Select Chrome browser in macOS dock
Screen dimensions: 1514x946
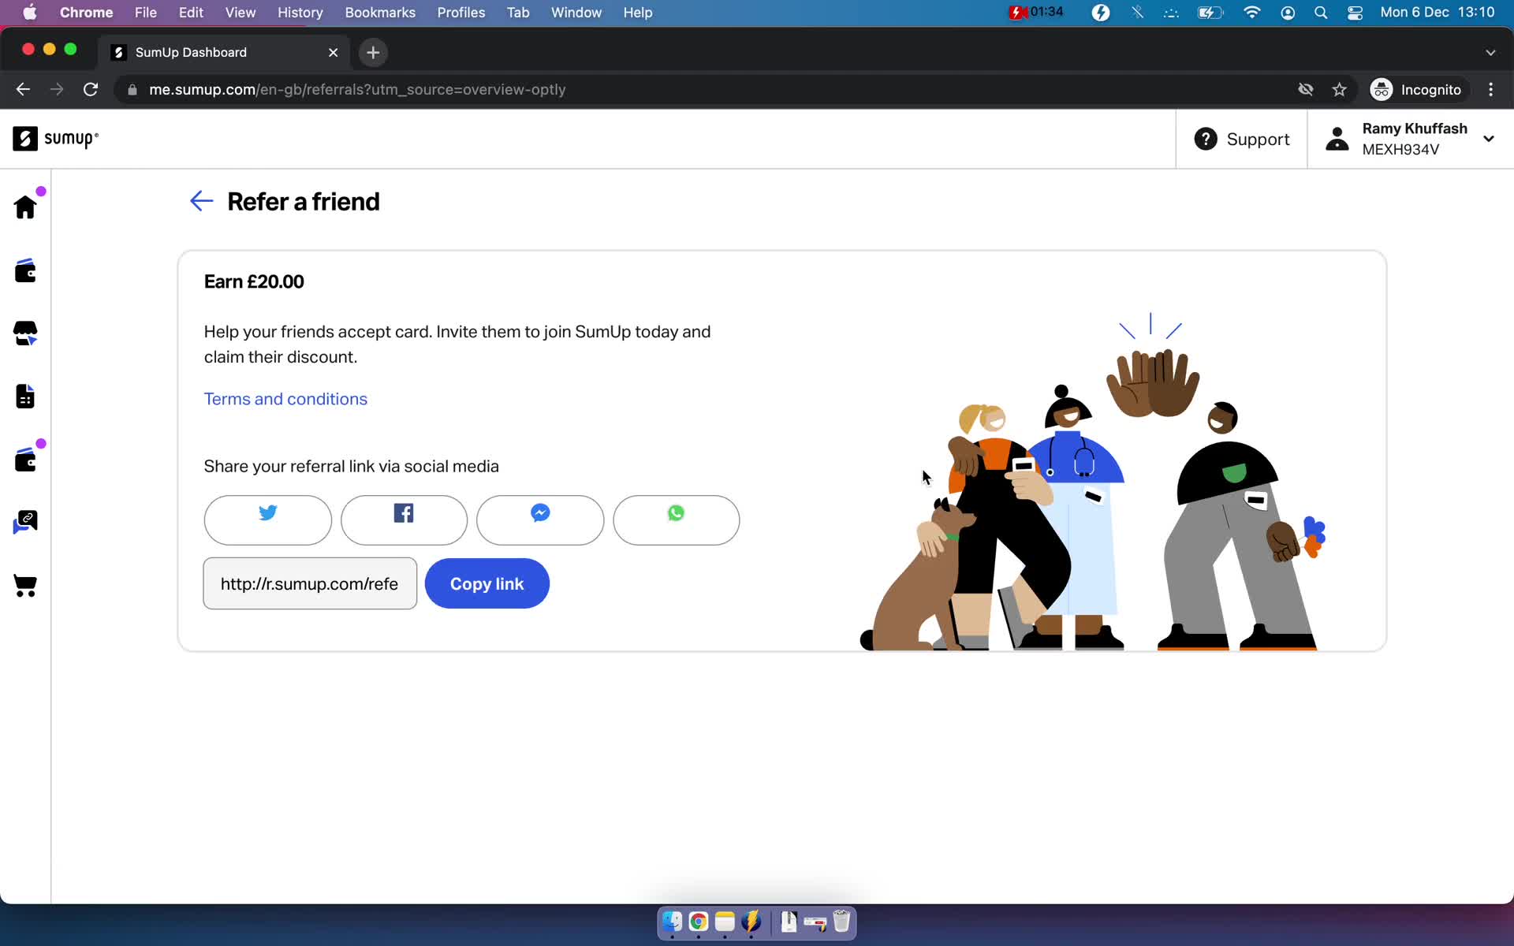(x=699, y=922)
